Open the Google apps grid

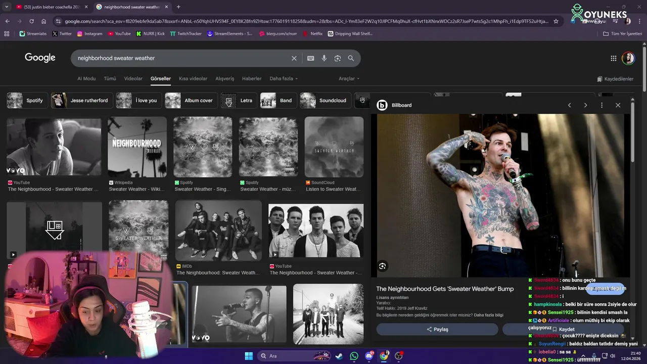pos(613,58)
